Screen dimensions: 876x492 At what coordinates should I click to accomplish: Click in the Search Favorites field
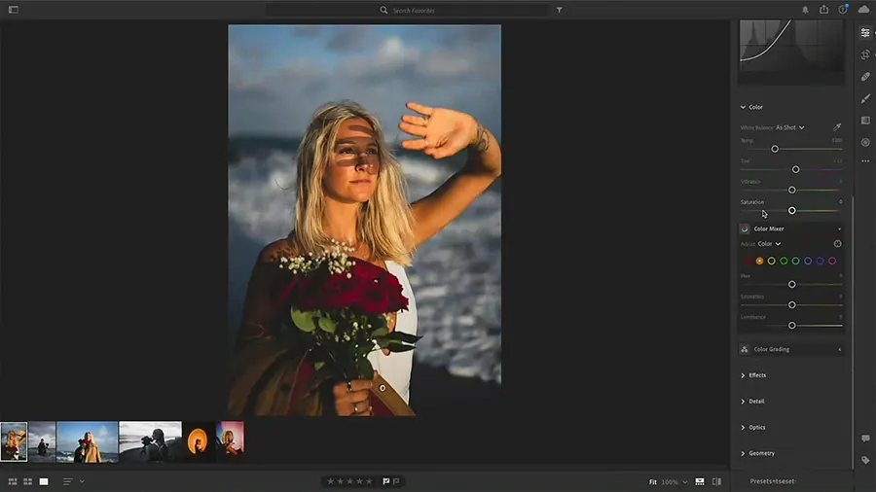click(x=414, y=10)
